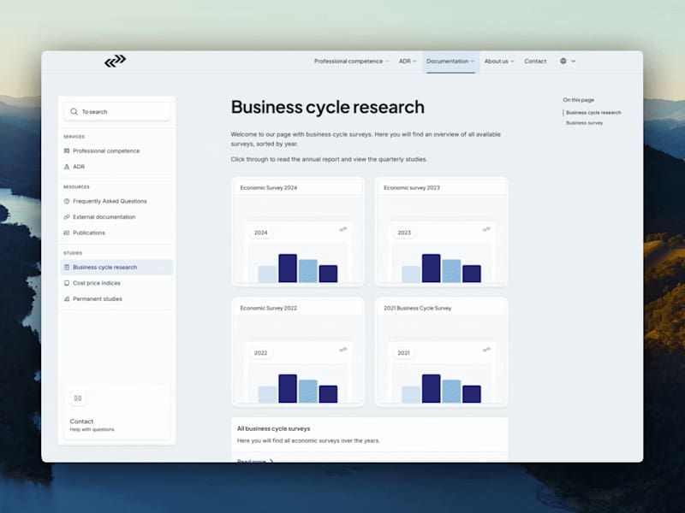Click the small icon on 2022 chart card
Screen dimensions: 685x513
click(x=343, y=350)
